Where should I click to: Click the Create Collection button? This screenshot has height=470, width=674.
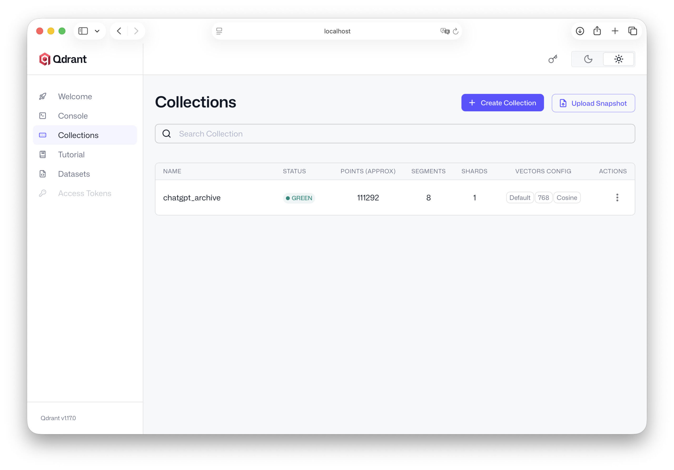(502, 103)
